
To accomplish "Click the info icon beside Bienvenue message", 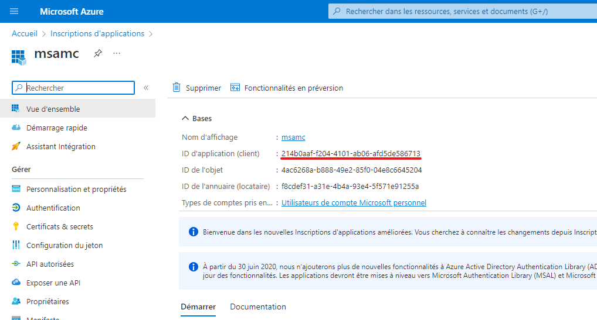I will (194, 232).
